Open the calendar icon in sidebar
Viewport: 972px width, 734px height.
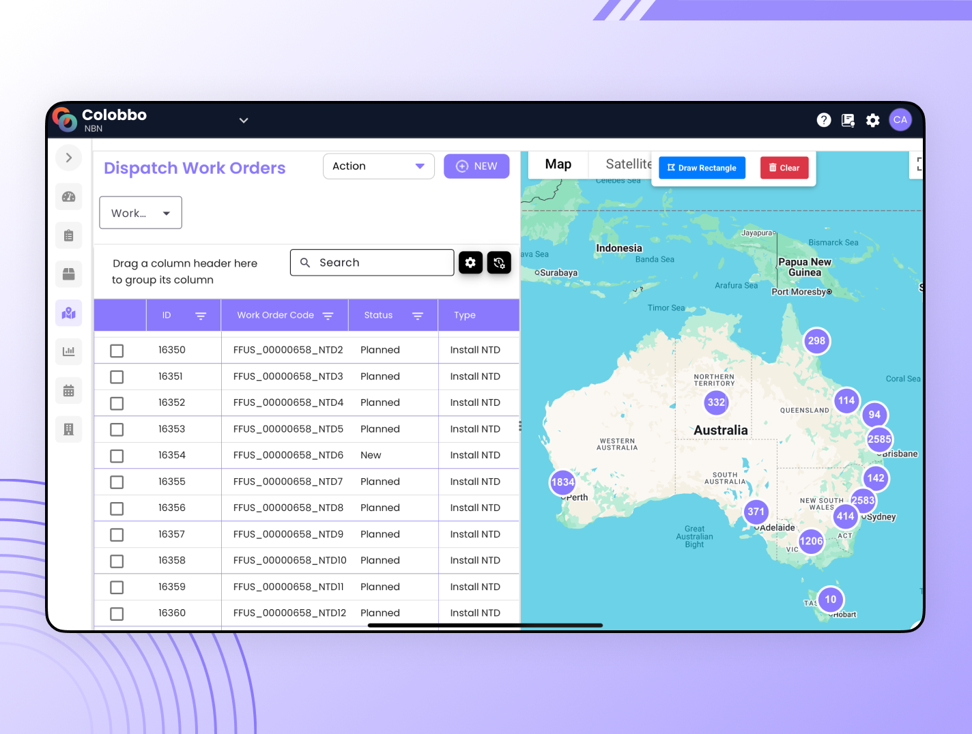click(x=68, y=391)
